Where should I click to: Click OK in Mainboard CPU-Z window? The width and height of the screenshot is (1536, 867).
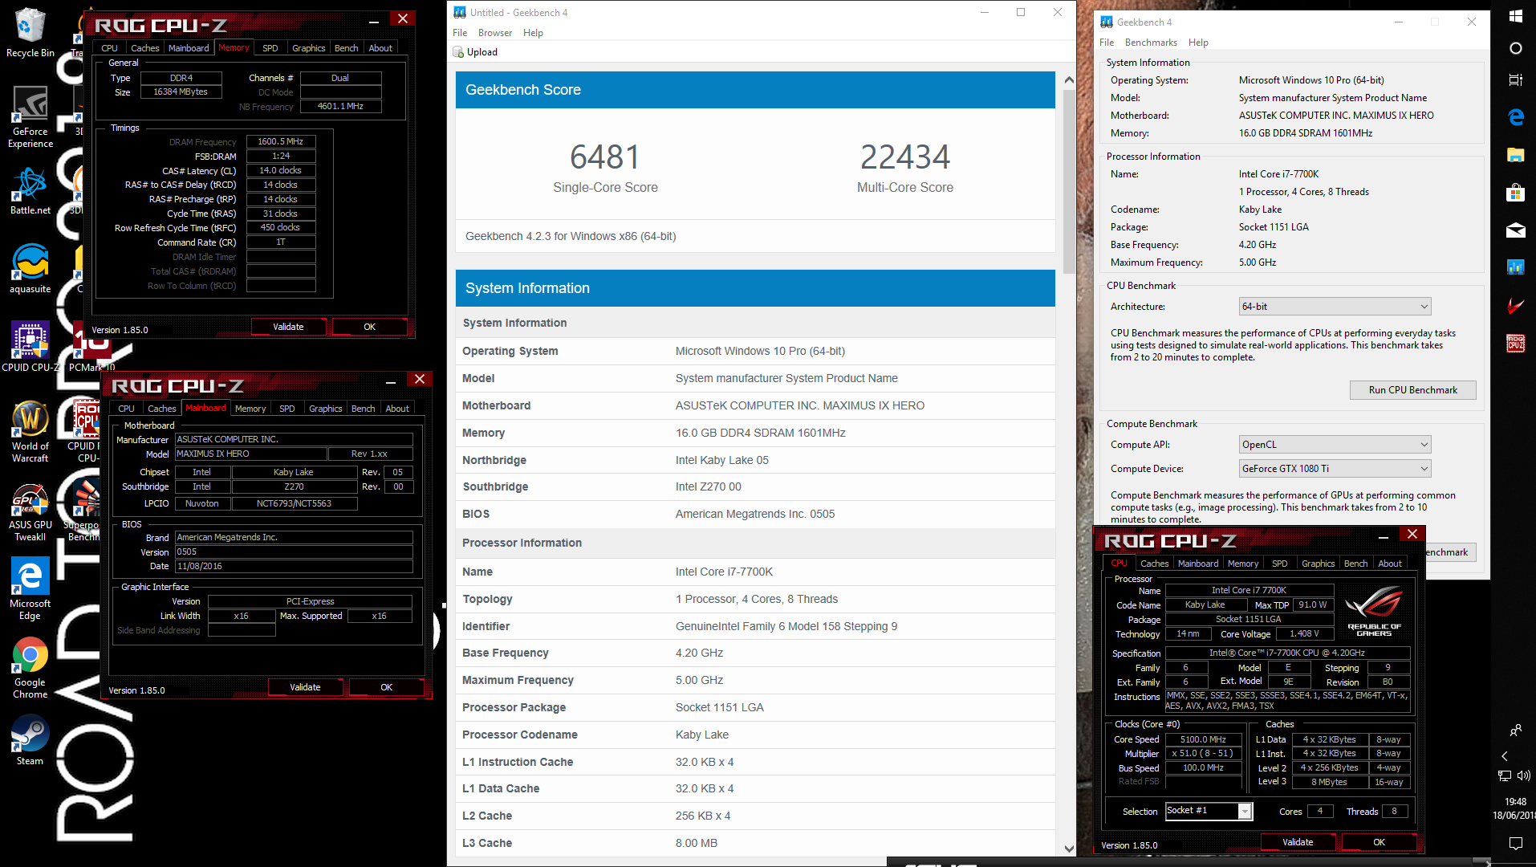pos(386,687)
